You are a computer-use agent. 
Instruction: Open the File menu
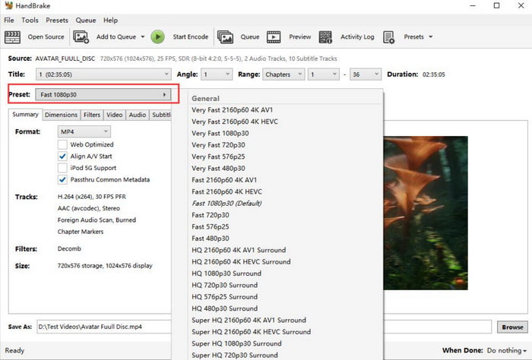9,21
